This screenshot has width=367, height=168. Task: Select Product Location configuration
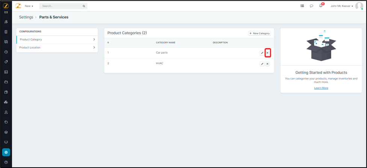point(30,48)
